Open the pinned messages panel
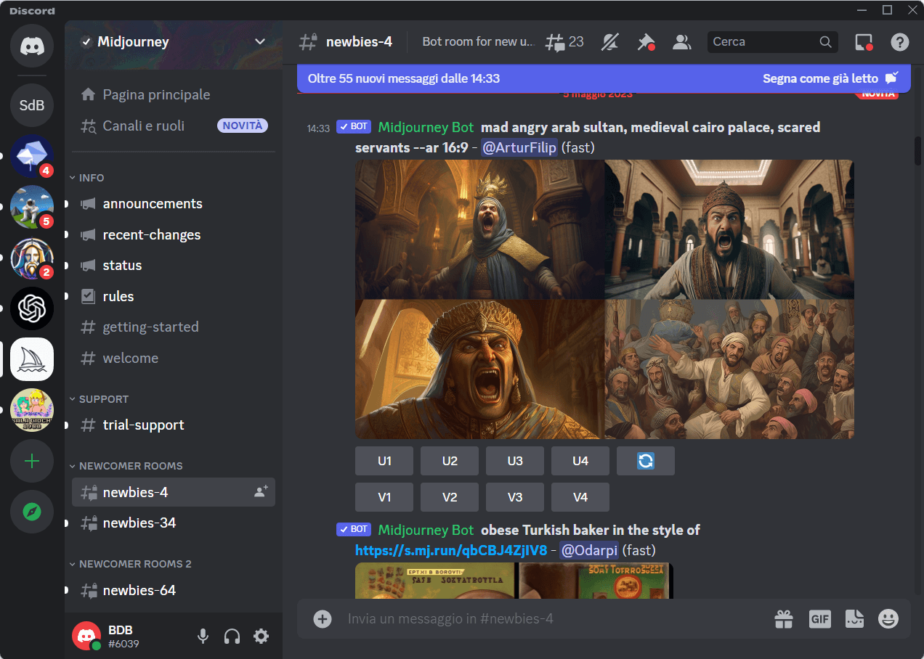 (x=646, y=41)
